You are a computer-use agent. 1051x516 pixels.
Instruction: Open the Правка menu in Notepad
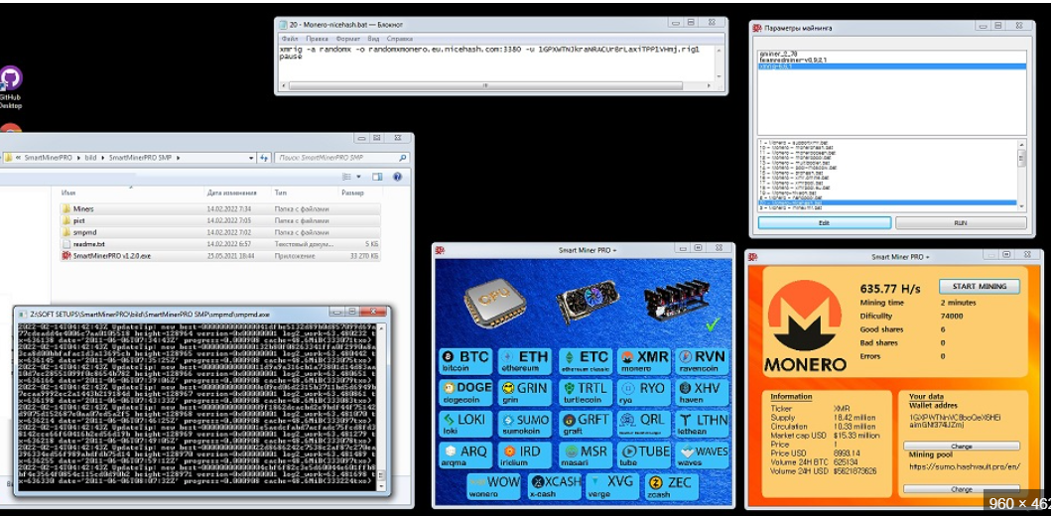pyautogui.click(x=317, y=39)
